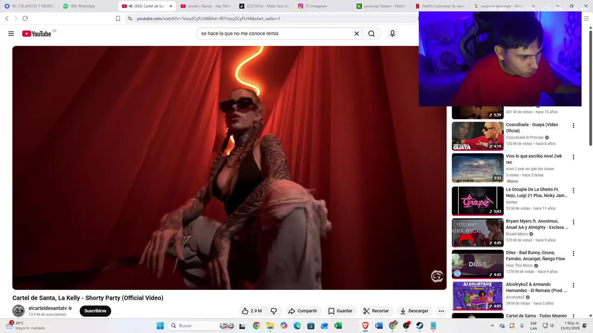
Task: Clear the search box with the X icon
Action: 357,34
